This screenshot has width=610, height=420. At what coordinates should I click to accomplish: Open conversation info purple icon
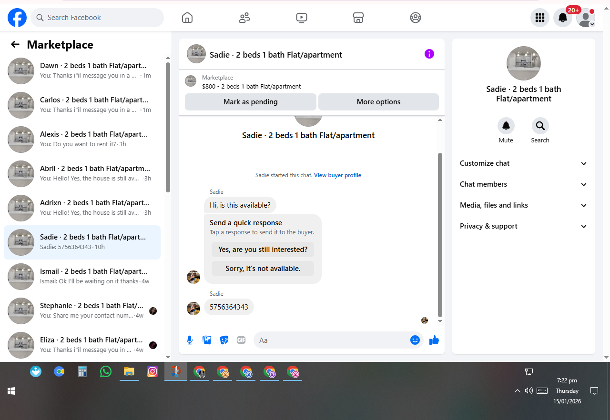pos(429,54)
